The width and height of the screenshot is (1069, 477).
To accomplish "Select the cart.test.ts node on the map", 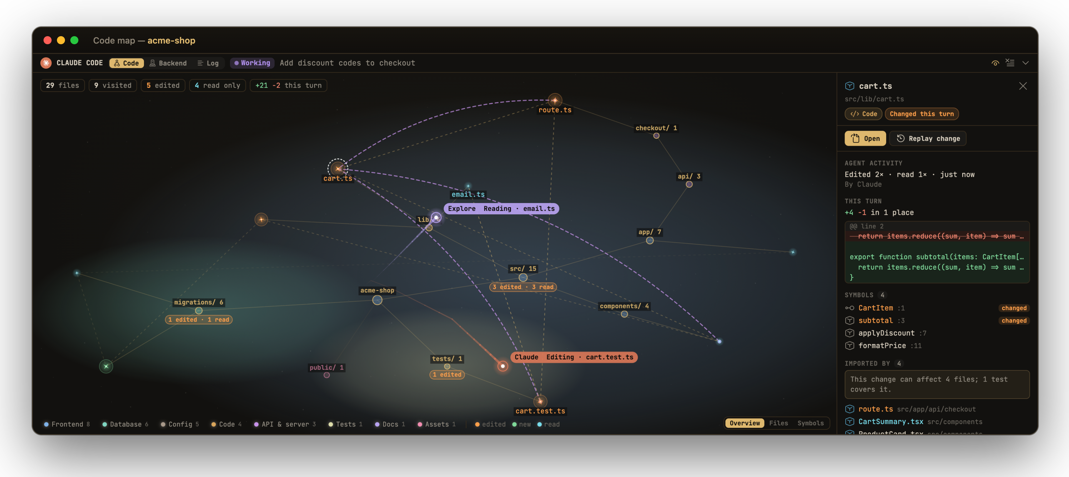I will point(540,401).
